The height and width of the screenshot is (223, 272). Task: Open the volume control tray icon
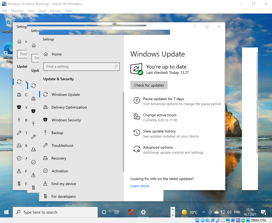click(x=229, y=212)
